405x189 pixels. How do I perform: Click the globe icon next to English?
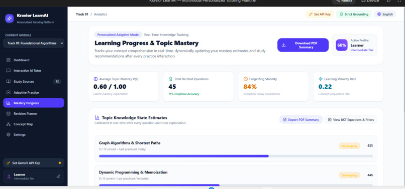(379, 14)
